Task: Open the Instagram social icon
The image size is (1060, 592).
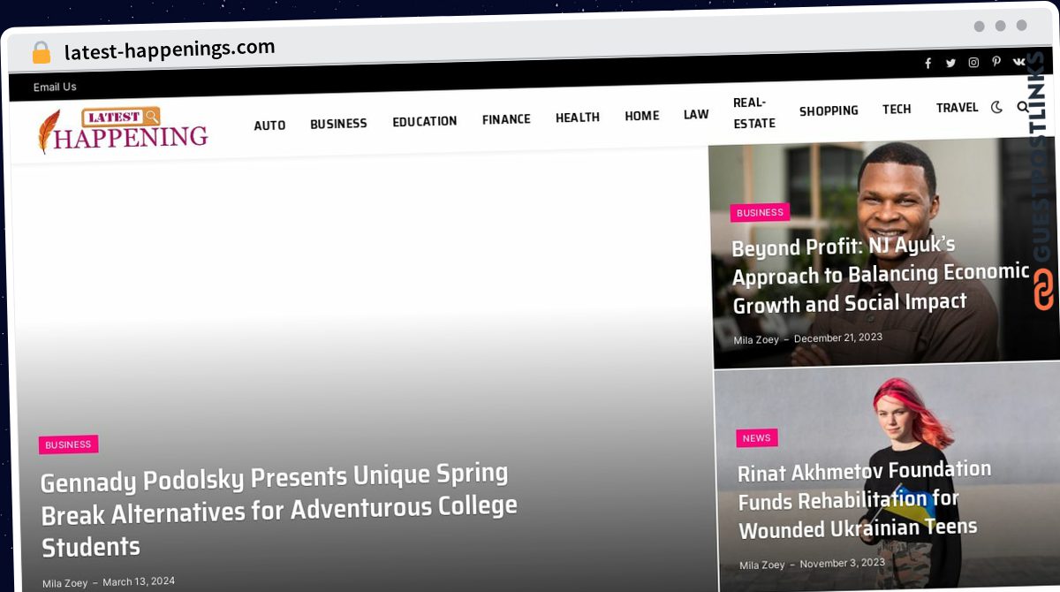Action: pyautogui.click(x=973, y=62)
